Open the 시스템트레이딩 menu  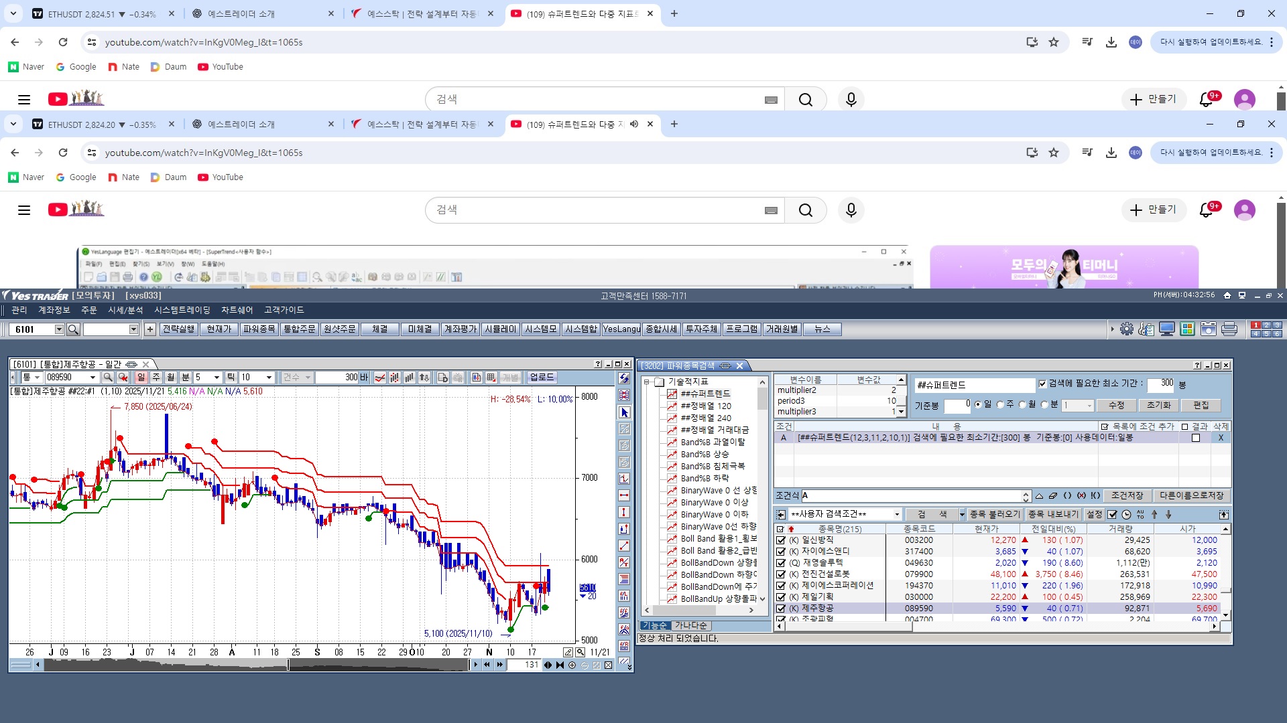point(182,310)
